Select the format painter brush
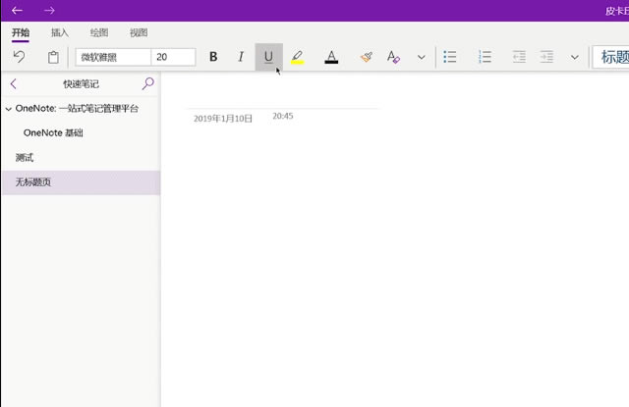Screen dimensions: 629x407 [x=367, y=57]
